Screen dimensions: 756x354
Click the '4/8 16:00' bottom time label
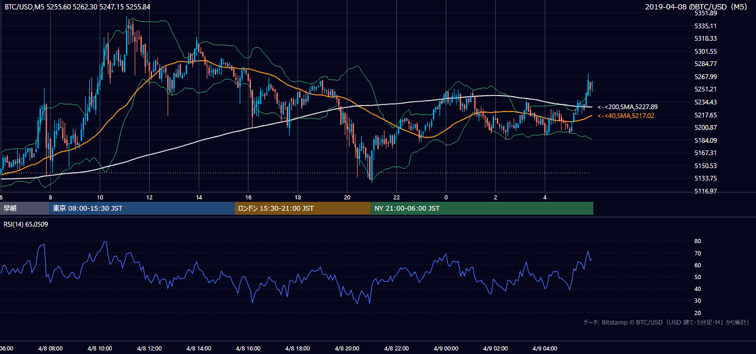click(248, 348)
